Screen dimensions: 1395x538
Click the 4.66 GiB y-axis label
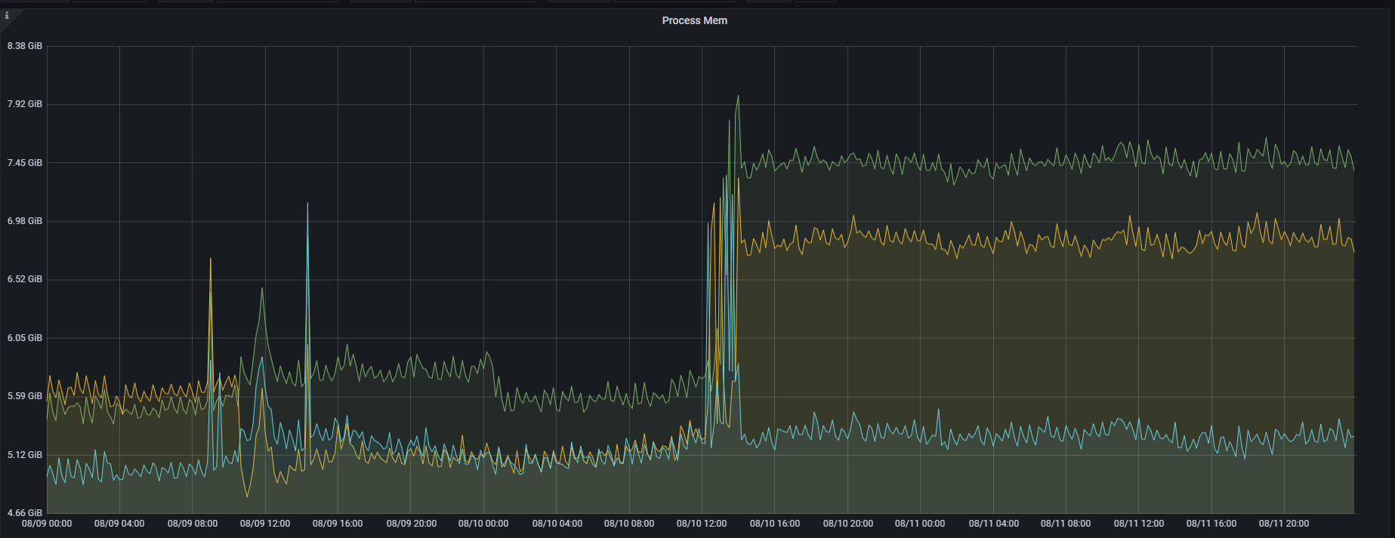click(25, 513)
